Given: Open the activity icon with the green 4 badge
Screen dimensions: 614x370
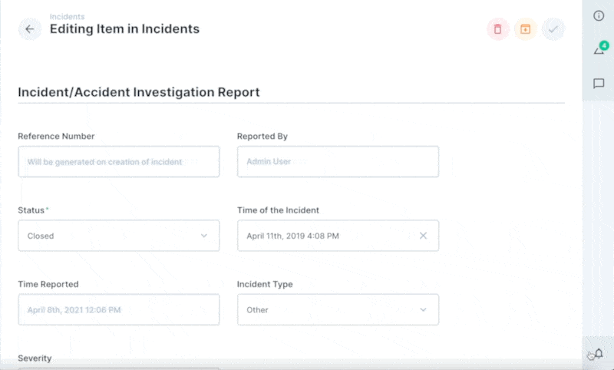Looking at the screenshot, I should click(x=599, y=48).
